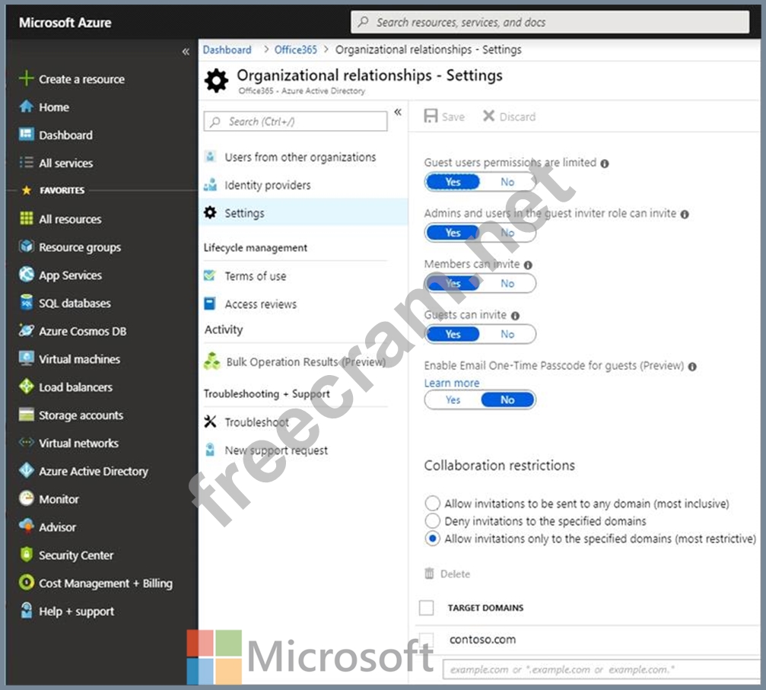Open Users from other organizations menu item
The height and width of the screenshot is (690, 766).
(x=300, y=157)
